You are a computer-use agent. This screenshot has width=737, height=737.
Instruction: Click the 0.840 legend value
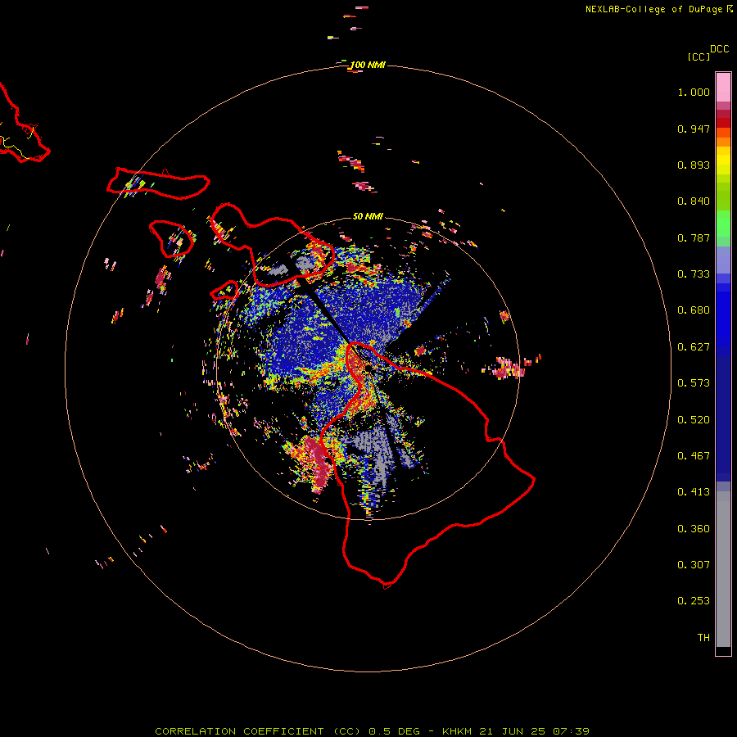[x=694, y=201]
